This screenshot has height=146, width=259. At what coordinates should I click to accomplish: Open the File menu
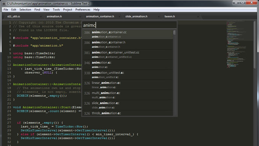pos(6,10)
